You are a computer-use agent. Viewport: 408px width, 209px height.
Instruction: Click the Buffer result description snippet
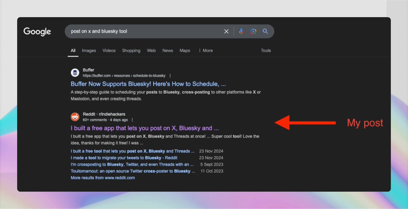166,95
